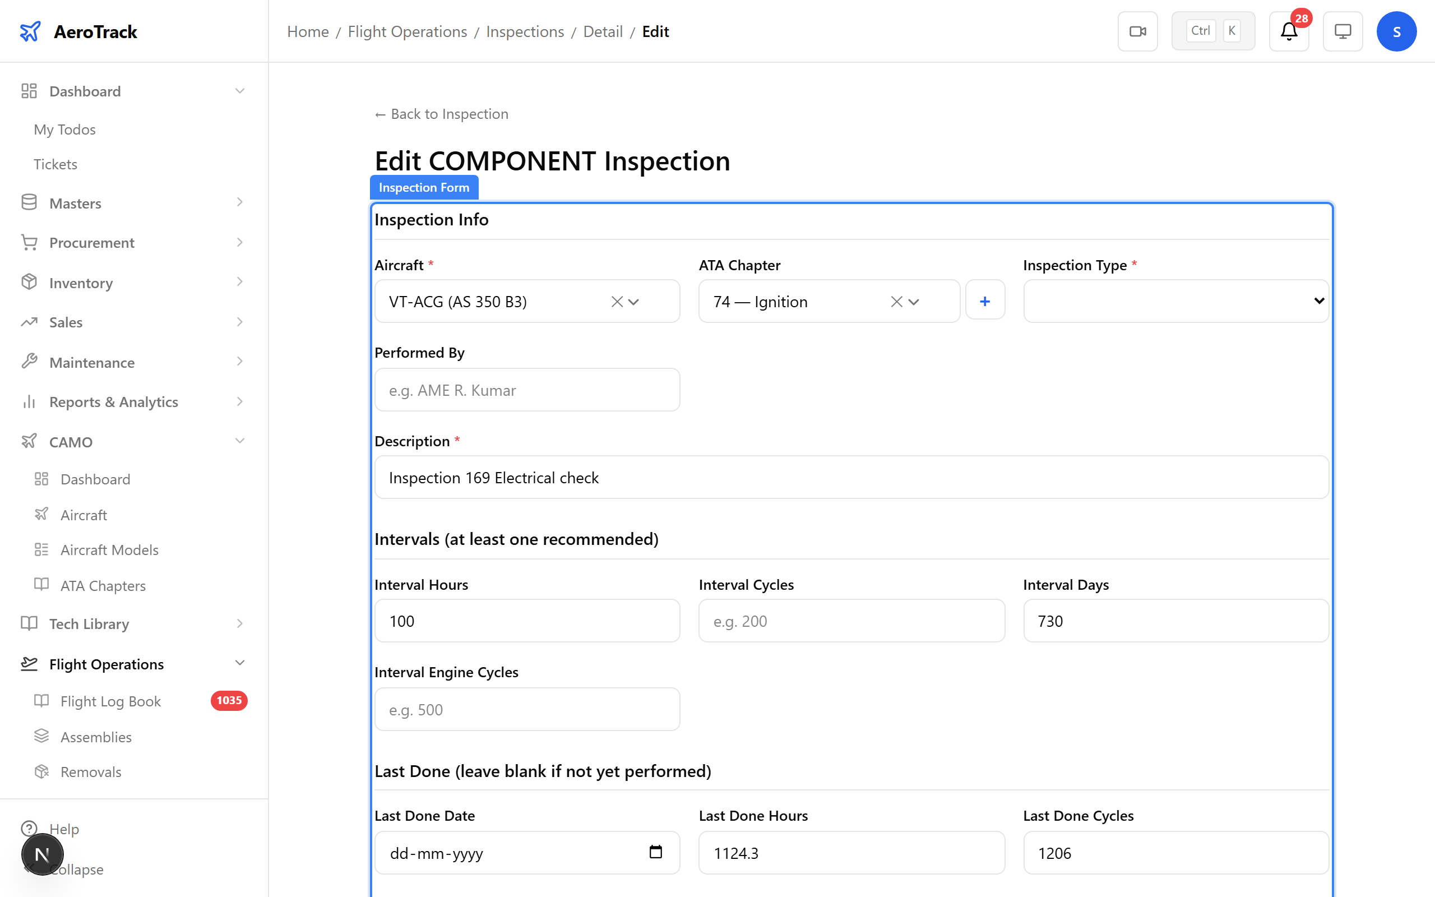Open the notifications bell with 28 alerts

coord(1289,31)
